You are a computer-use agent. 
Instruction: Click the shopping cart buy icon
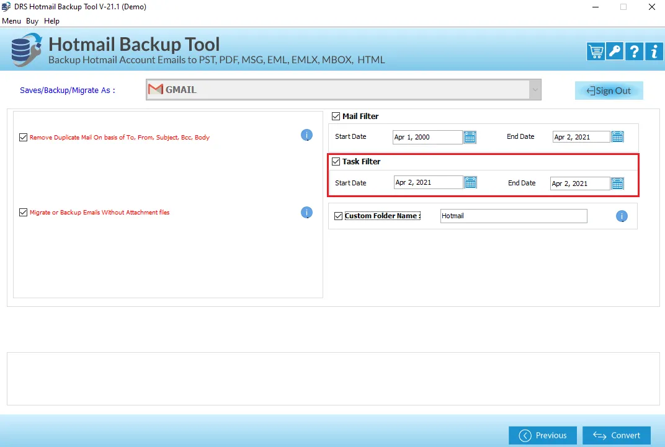point(596,51)
